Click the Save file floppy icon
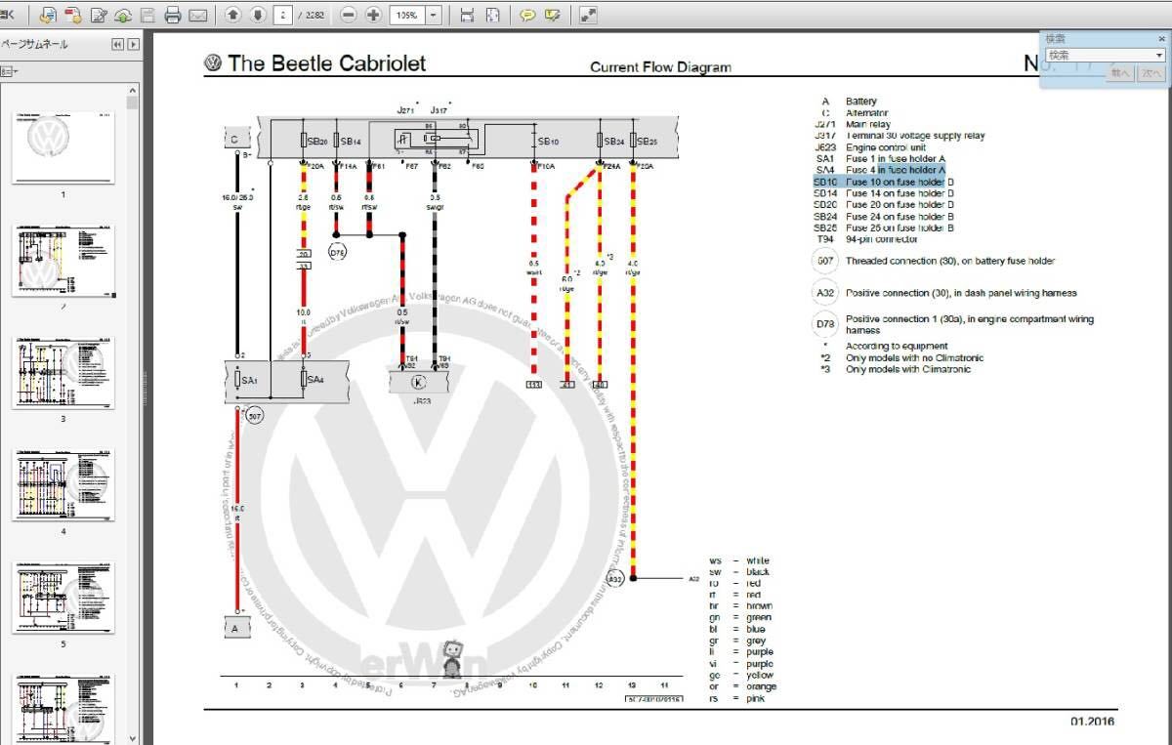The image size is (1172, 745). point(147,15)
